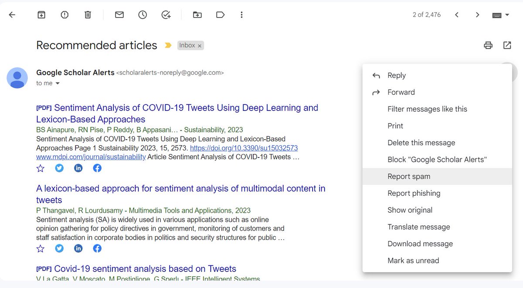The width and height of the screenshot is (523, 288).
Task: Share Sustainability article on Twitter
Action: coord(60,168)
